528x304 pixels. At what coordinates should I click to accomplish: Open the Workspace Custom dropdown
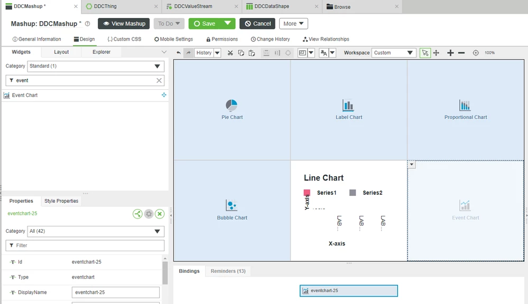[394, 53]
